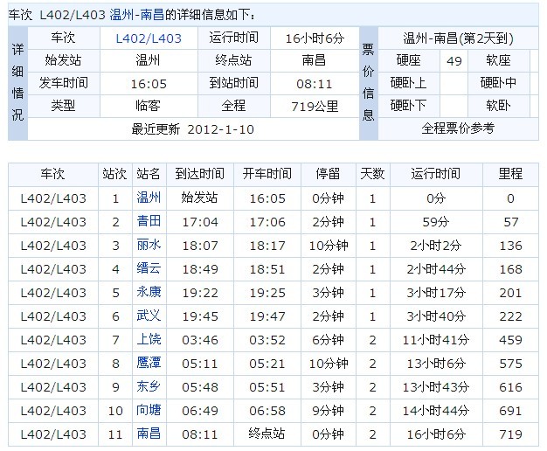Viewport: 547px width, 451px height.
Task: Click the 终点站 cell in the 南昌 row
Action: (x=267, y=434)
